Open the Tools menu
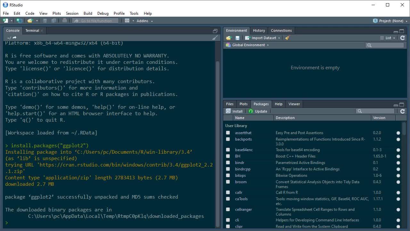Viewport: 410px width, 231px height. [x=134, y=13]
